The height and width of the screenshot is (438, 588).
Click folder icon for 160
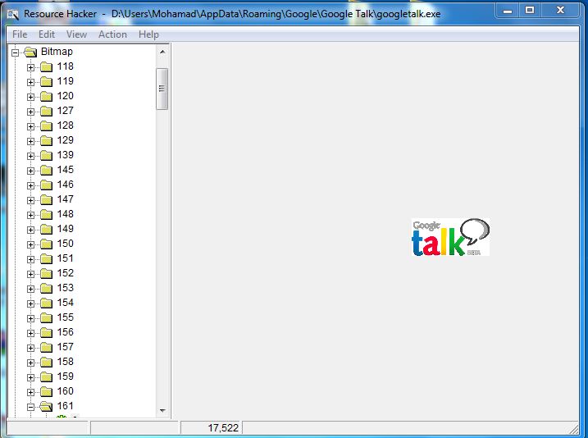(46, 392)
